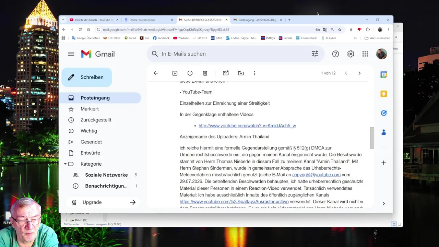Hide side panel chevron
This screenshot has width=439, height=247.
[383, 203]
